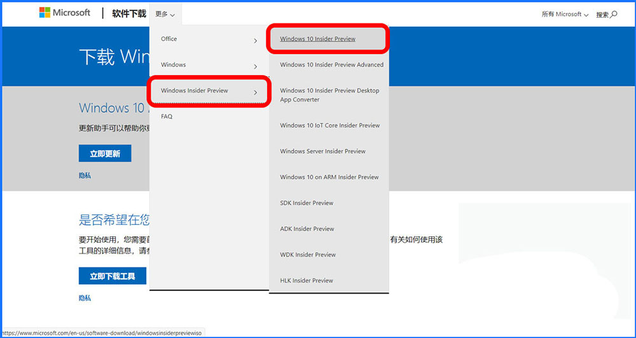
Task: Click the 立即下载工具 button
Action: [x=113, y=276]
